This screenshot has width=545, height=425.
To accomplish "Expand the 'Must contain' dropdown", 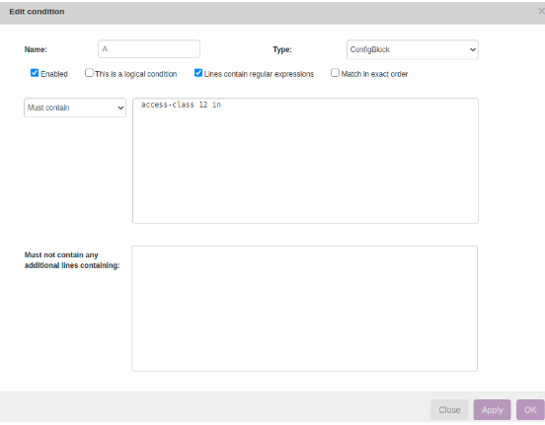I will 75,107.
